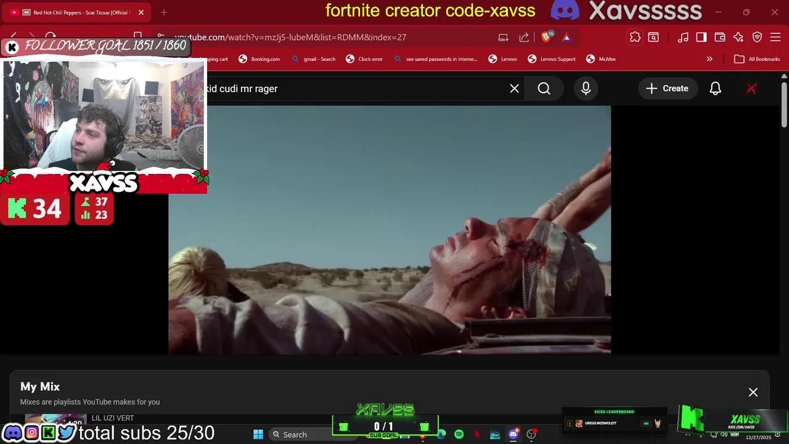The image size is (789, 444).
Task: Open Brave Shields lion icon
Action: pos(546,37)
